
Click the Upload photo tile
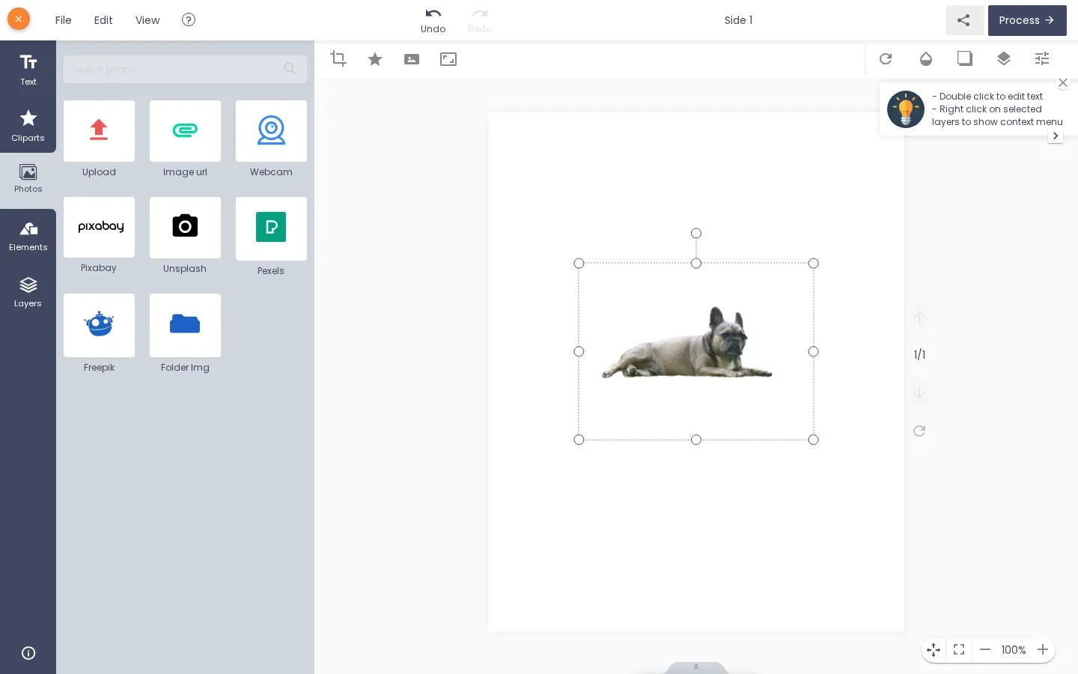click(99, 131)
